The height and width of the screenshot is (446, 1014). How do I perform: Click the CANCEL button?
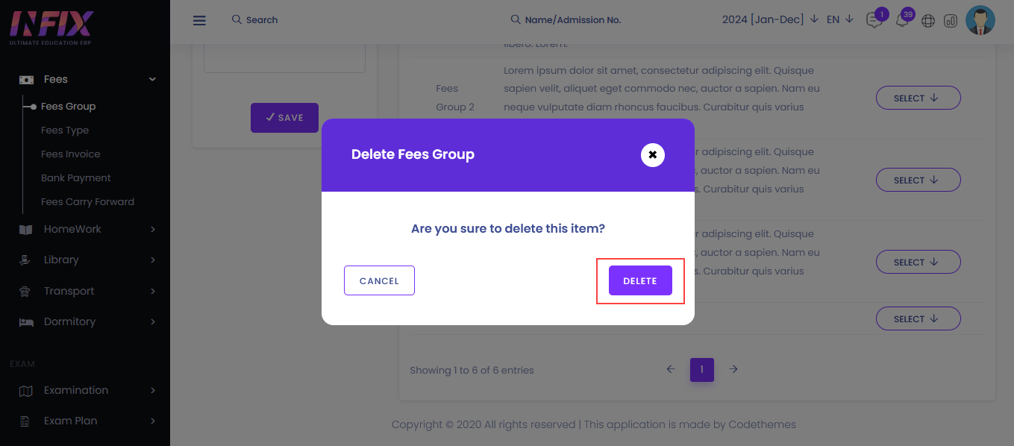[x=379, y=280]
